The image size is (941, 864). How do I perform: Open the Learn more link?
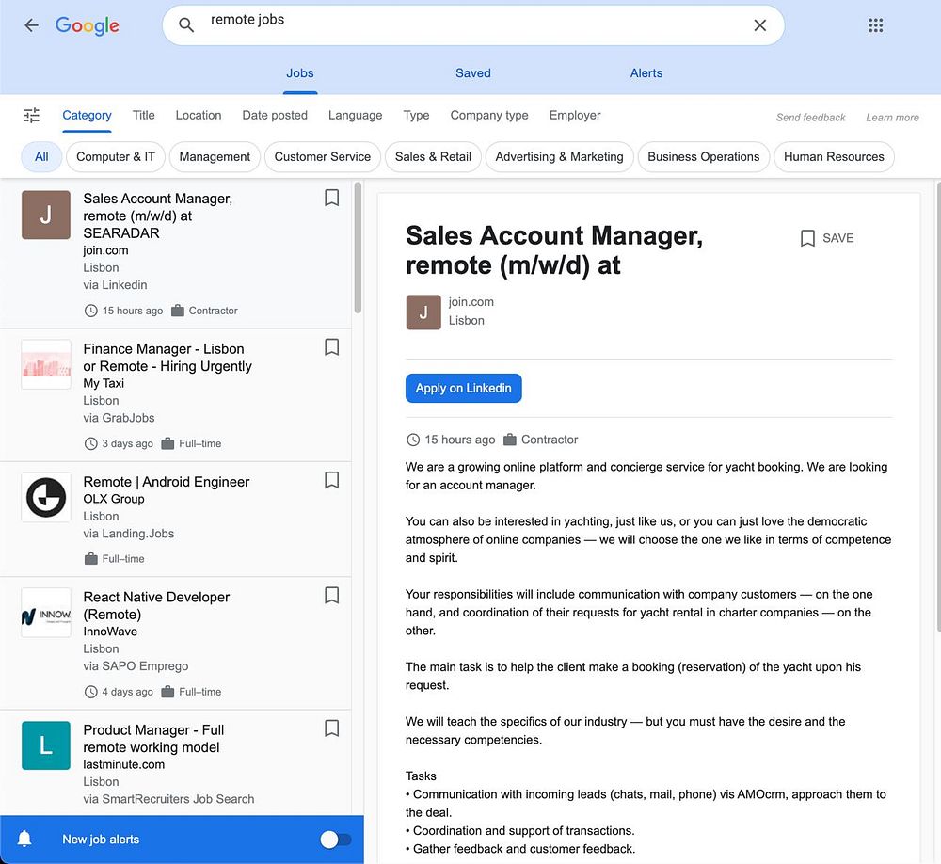coord(892,118)
